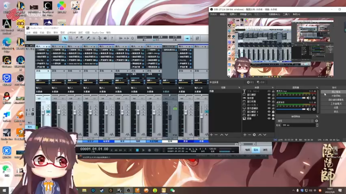This screenshot has height=194, width=346.
Task: Open the Quantize value field in Studio One
Action: 144,37
